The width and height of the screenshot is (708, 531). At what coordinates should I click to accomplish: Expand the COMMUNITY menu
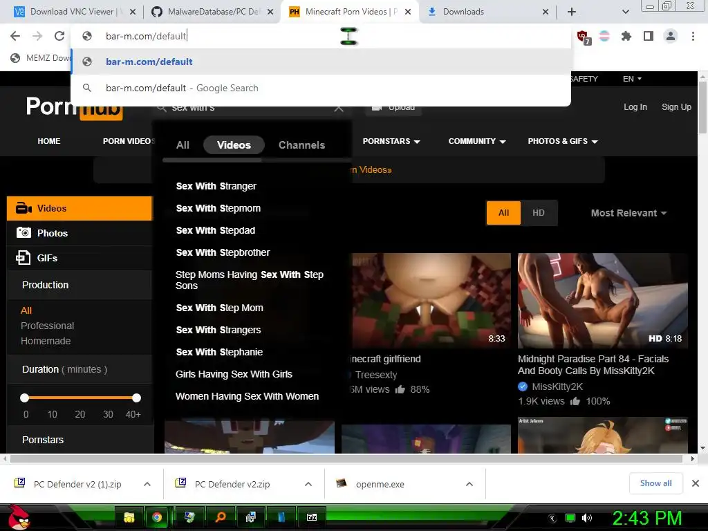pos(477,141)
